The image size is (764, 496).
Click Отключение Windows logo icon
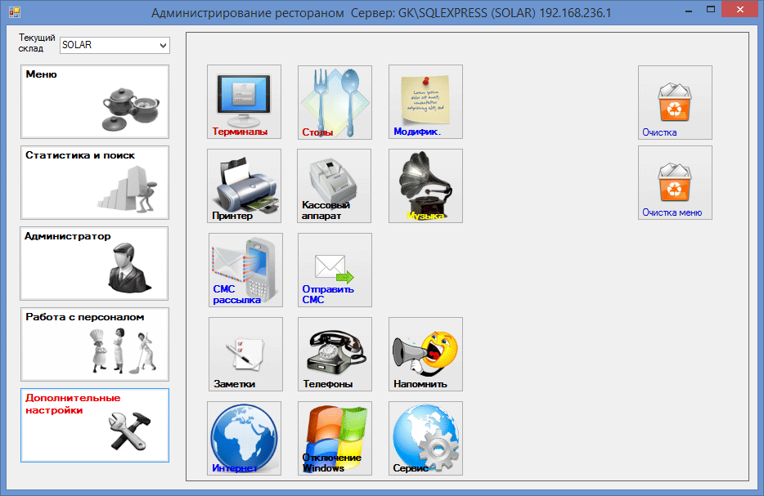pos(335,438)
